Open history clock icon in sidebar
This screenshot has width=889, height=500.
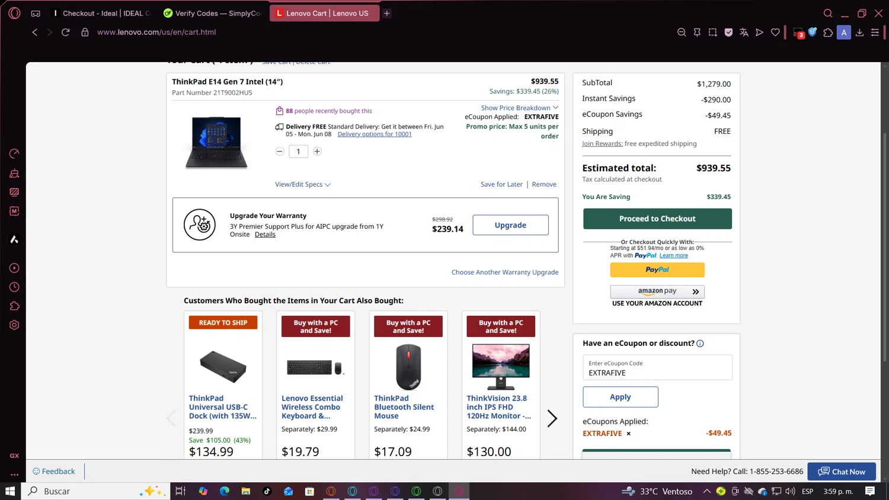(x=14, y=287)
